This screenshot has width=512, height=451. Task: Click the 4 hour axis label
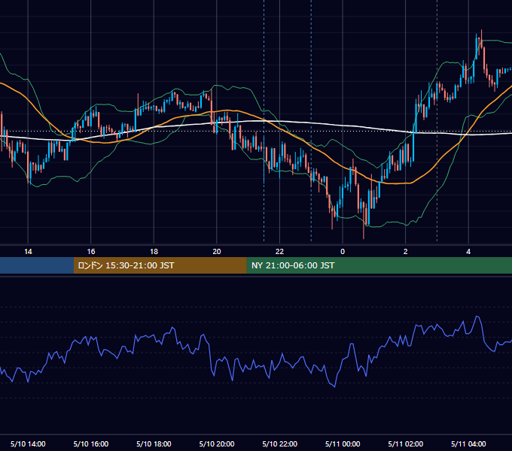tap(468, 252)
